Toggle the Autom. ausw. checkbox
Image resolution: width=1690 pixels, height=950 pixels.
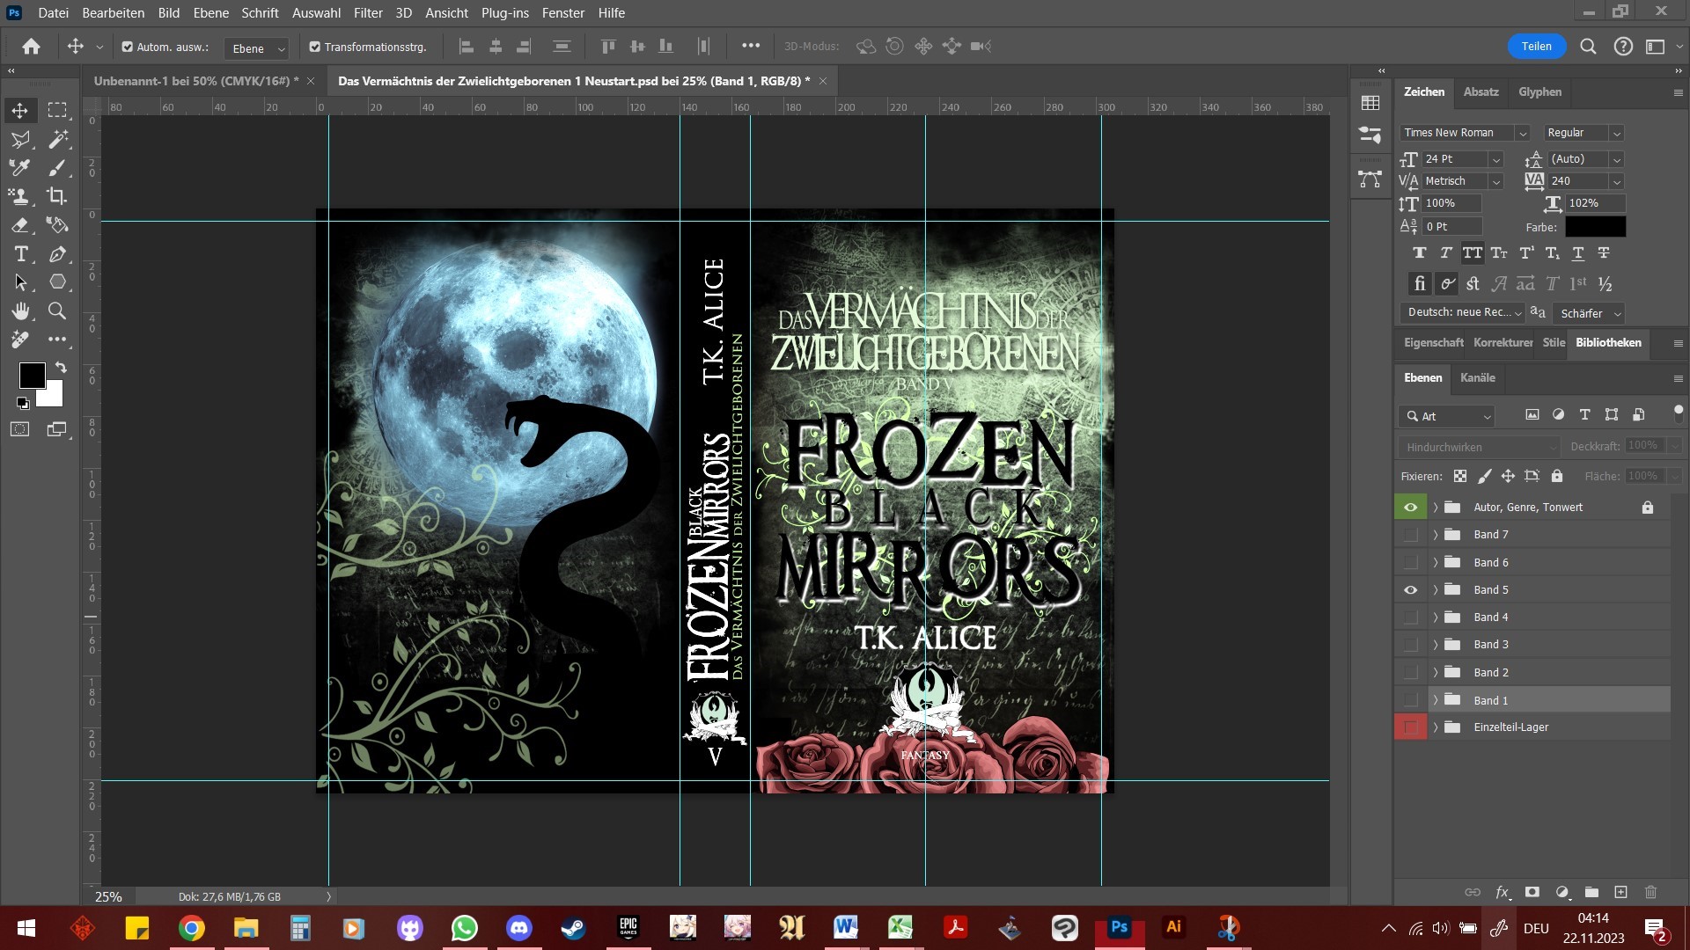128,47
